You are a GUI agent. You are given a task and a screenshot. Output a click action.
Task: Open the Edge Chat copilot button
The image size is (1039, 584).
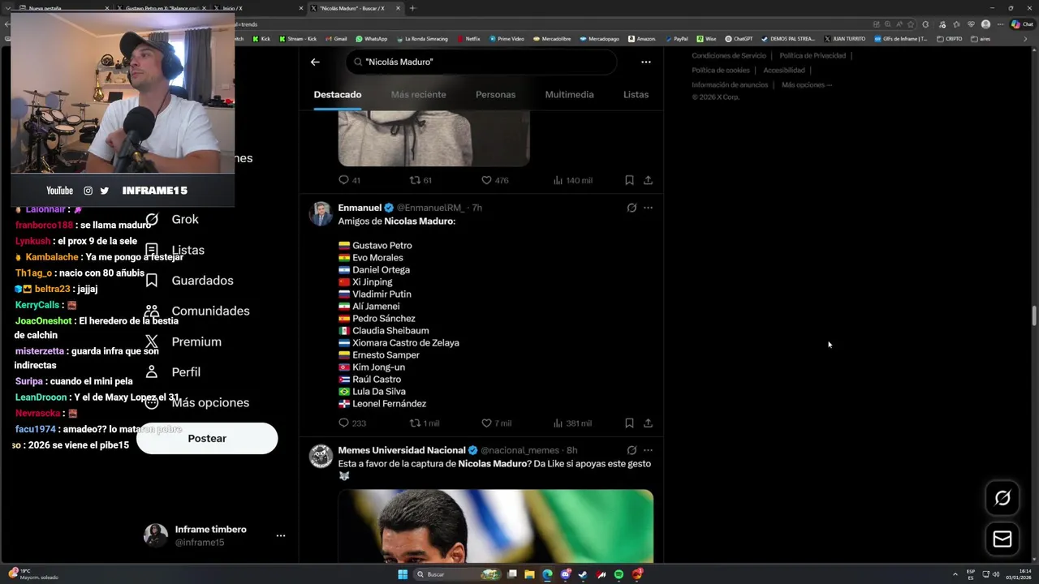tap(1021, 24)
